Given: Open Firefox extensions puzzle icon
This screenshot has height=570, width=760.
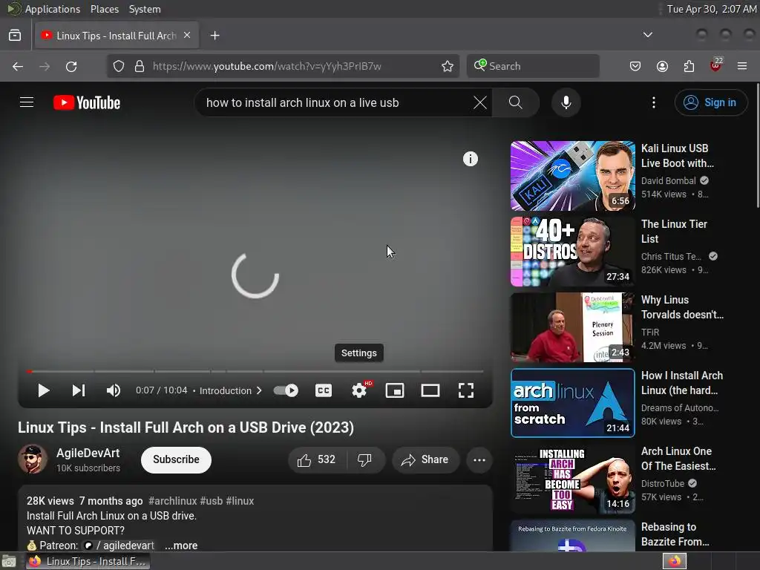Looking at the screenshot, I should 689,66.
